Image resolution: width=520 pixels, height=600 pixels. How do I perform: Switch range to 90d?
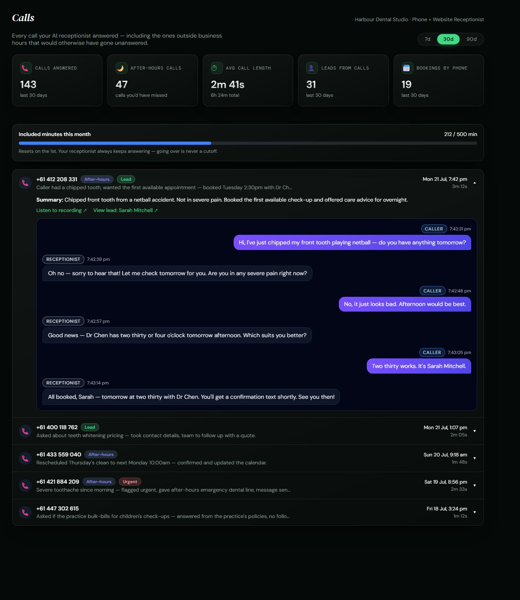pos(472,39)
